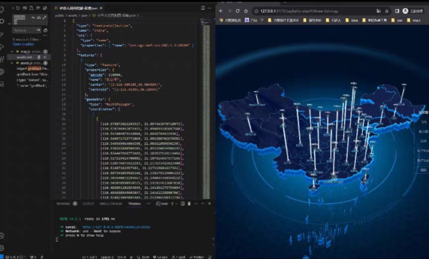
Task: Switch to the Problems panel tab
Action: point(63,204)
